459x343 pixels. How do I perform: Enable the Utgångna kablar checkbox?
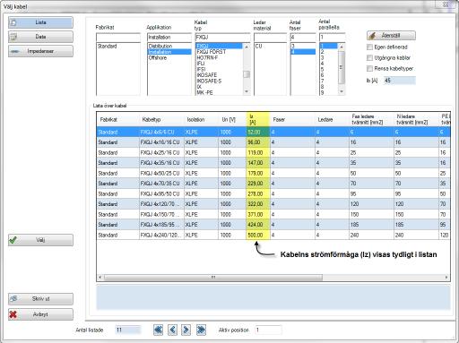(x=369, y=58)
